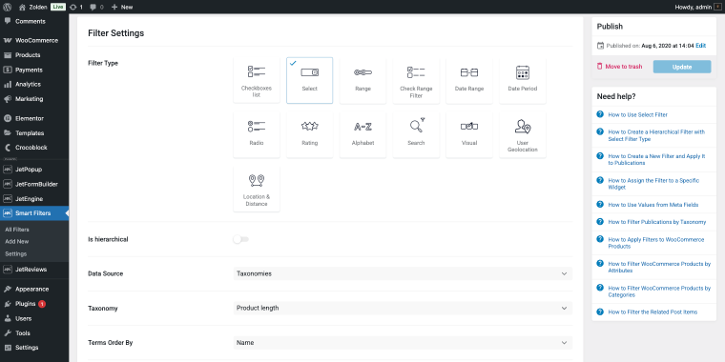
Task: Open Smart Filters Settings submenu
Action: 15,253
